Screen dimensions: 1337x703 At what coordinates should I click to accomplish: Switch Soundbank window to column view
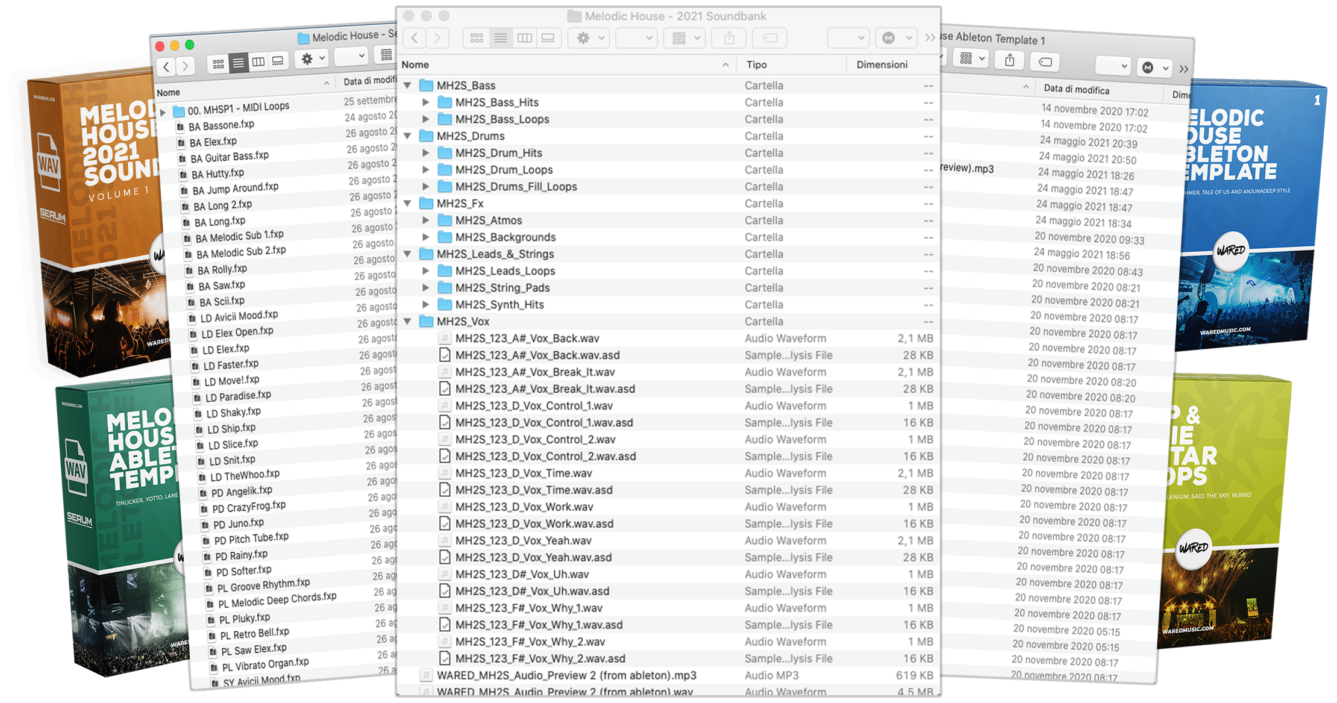(525, 38)
